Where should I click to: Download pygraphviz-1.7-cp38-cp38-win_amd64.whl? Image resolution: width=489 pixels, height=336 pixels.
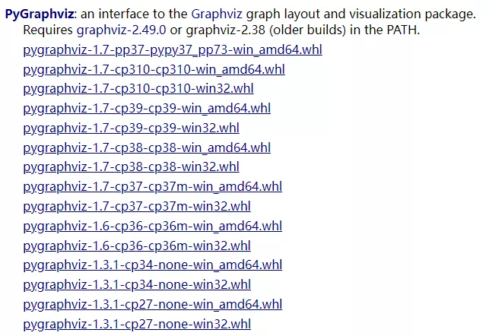click(147, 147)
